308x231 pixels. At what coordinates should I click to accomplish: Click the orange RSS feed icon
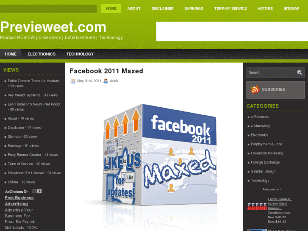(x=255, y=89)
